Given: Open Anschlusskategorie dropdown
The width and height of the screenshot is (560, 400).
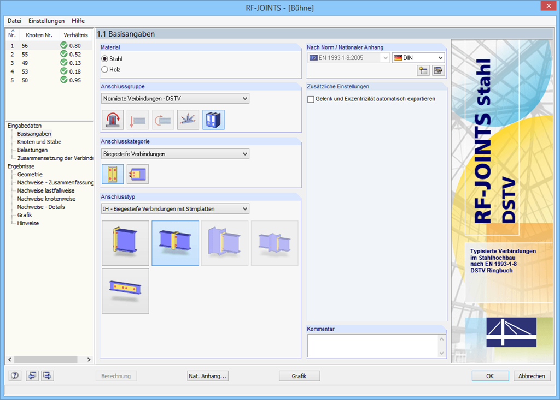Looking at the screenshot, I should (x=176, y=154).
